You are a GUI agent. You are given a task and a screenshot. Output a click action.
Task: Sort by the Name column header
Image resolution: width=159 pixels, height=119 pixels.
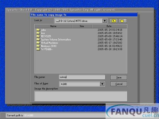click(x=53, y=26)
